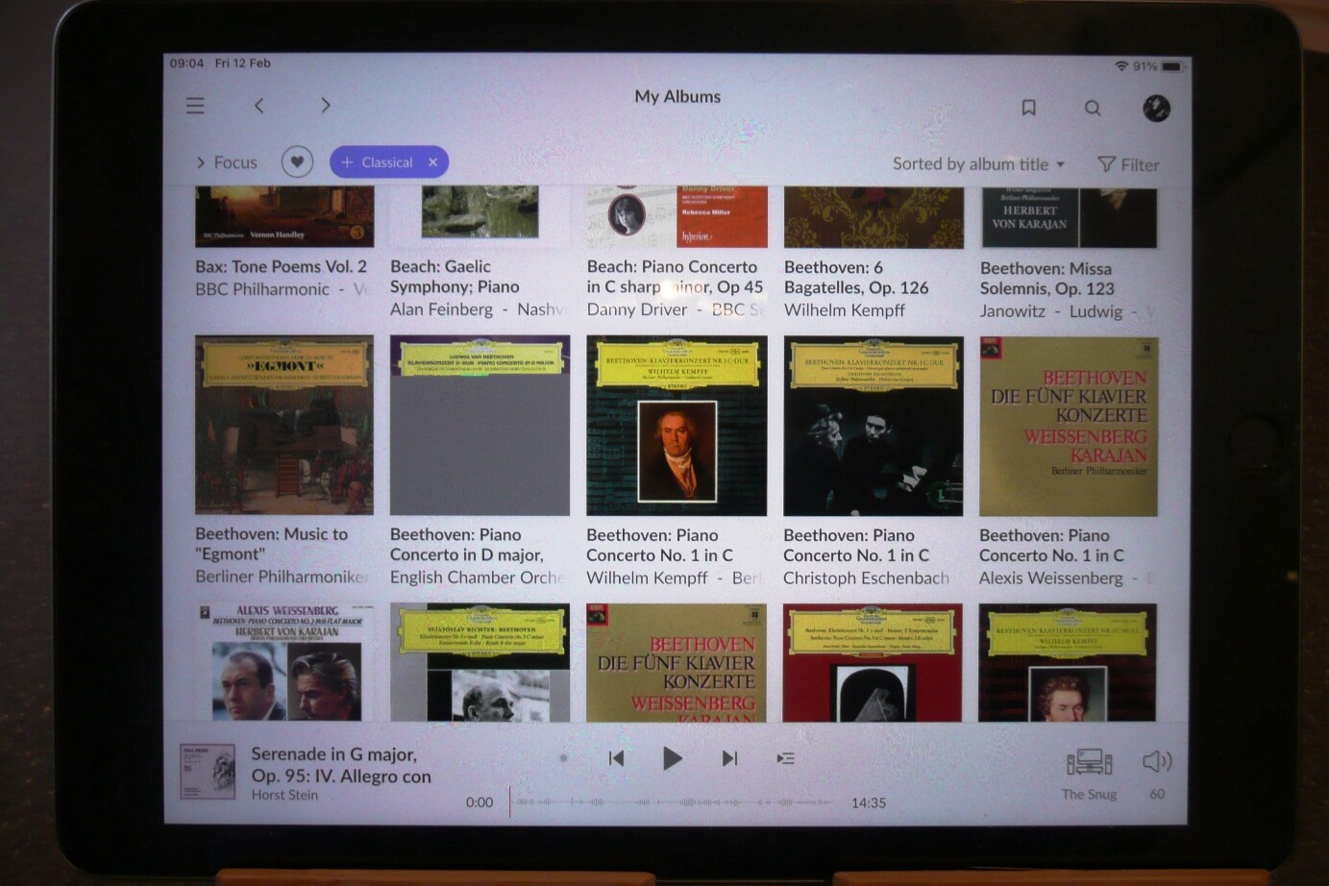Open the red album cover in bottom row
The width and height of the screenshot is (1329, 886).
point(873,662)
